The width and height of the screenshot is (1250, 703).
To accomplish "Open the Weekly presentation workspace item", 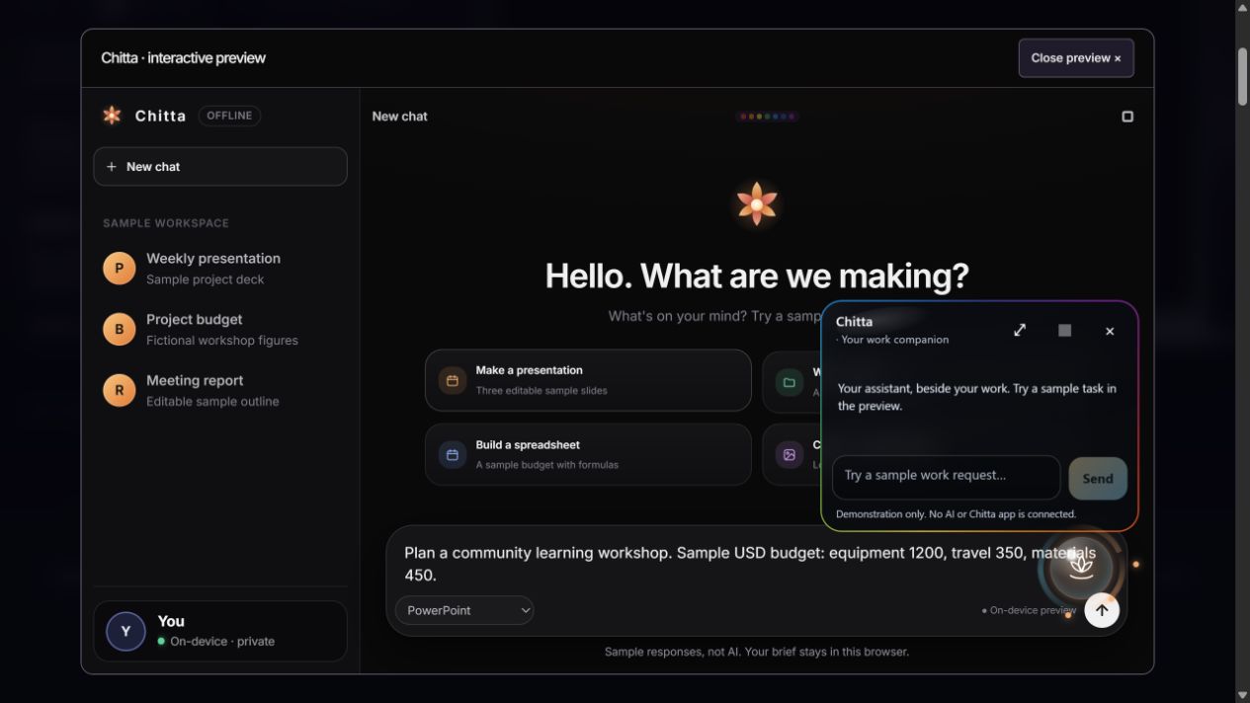I will click(x=220, y=269).
